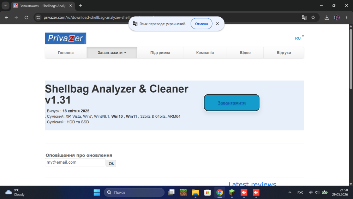Viewport: 353px width, 199px height.
Task: Select the release date 18 квітня 2025
Action: pos(76,111)
